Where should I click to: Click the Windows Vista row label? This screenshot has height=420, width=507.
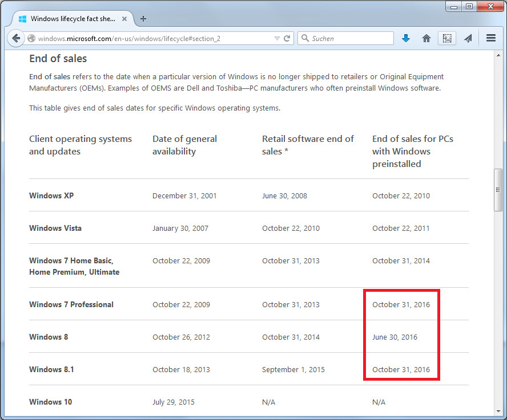point(55,229)
